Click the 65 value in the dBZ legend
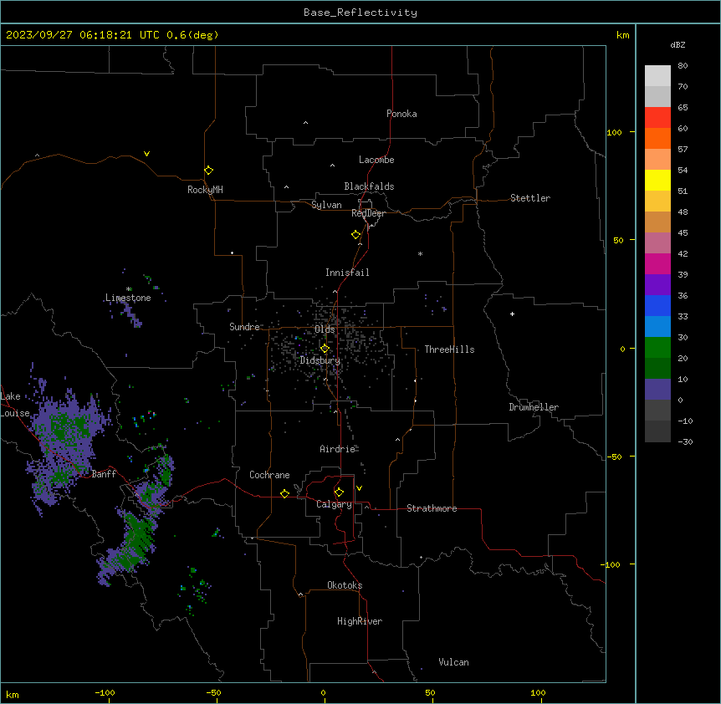 coord(683,108)
